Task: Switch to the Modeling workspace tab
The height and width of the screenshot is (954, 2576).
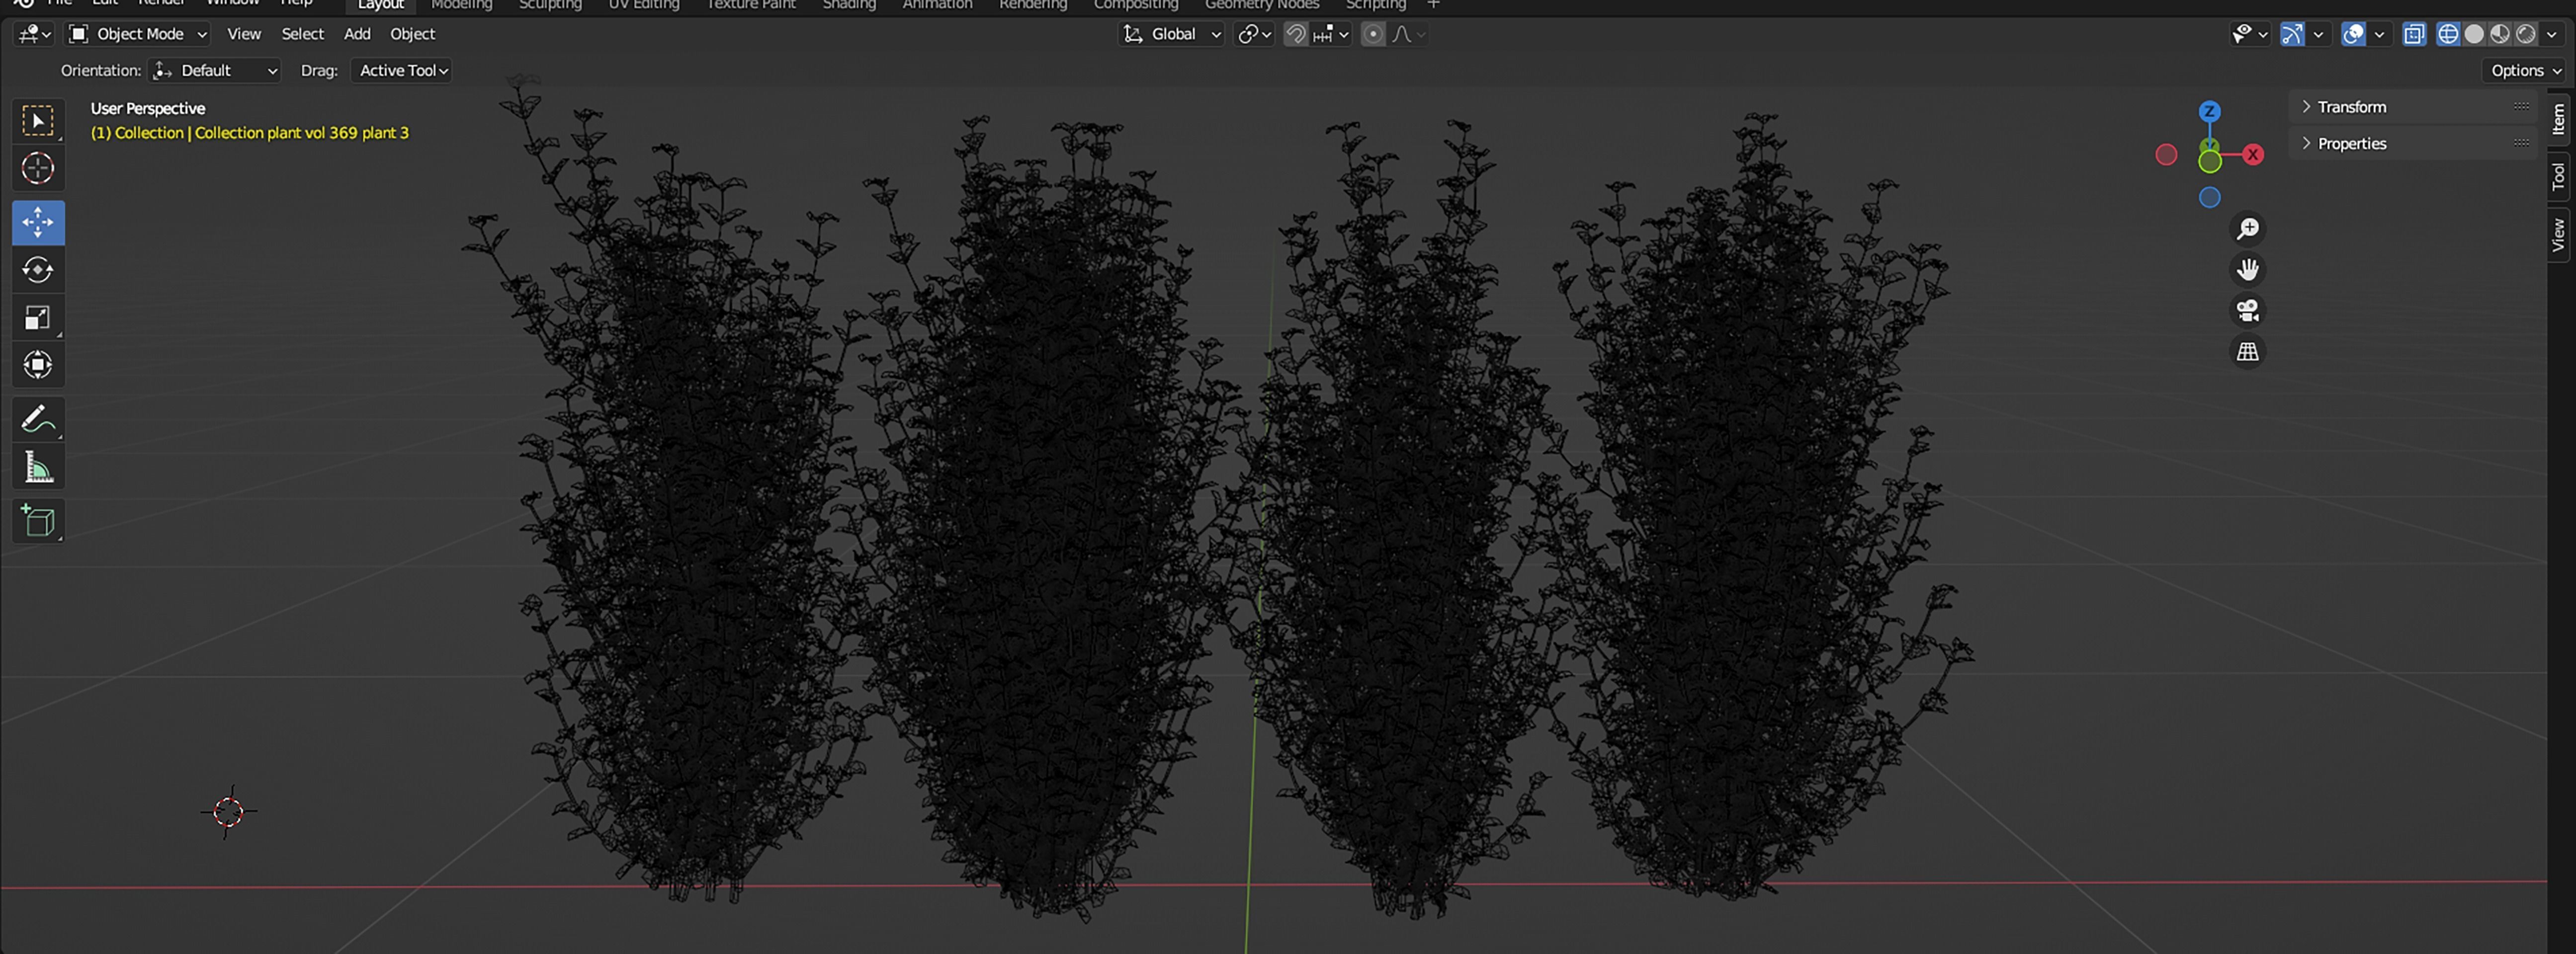Action: click(x=461, y=5)
